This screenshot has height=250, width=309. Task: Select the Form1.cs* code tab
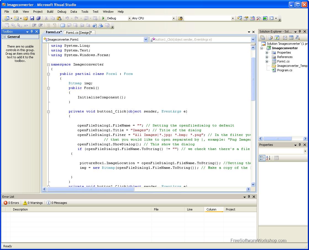point(54,32)
